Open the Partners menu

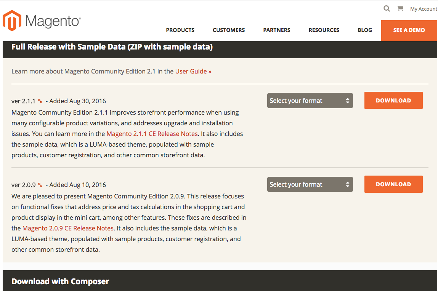click(x=277, y=30)
